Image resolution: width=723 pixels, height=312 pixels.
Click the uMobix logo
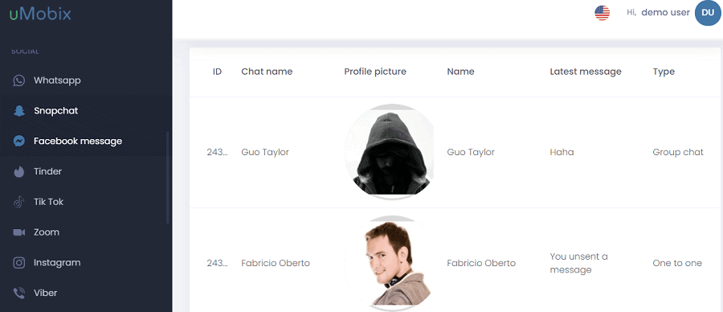click(x=40, y=14)
